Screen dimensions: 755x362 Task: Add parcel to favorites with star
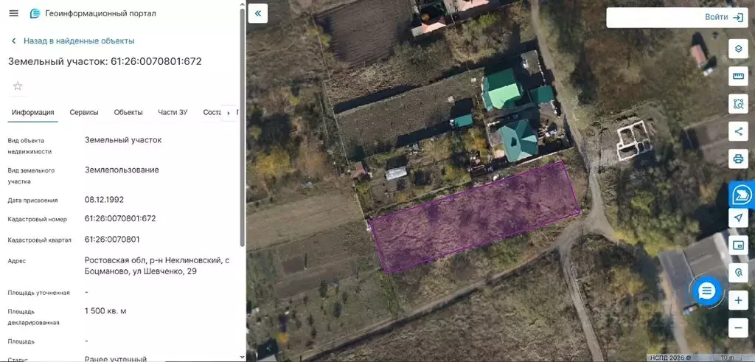(x=18, y=86)
